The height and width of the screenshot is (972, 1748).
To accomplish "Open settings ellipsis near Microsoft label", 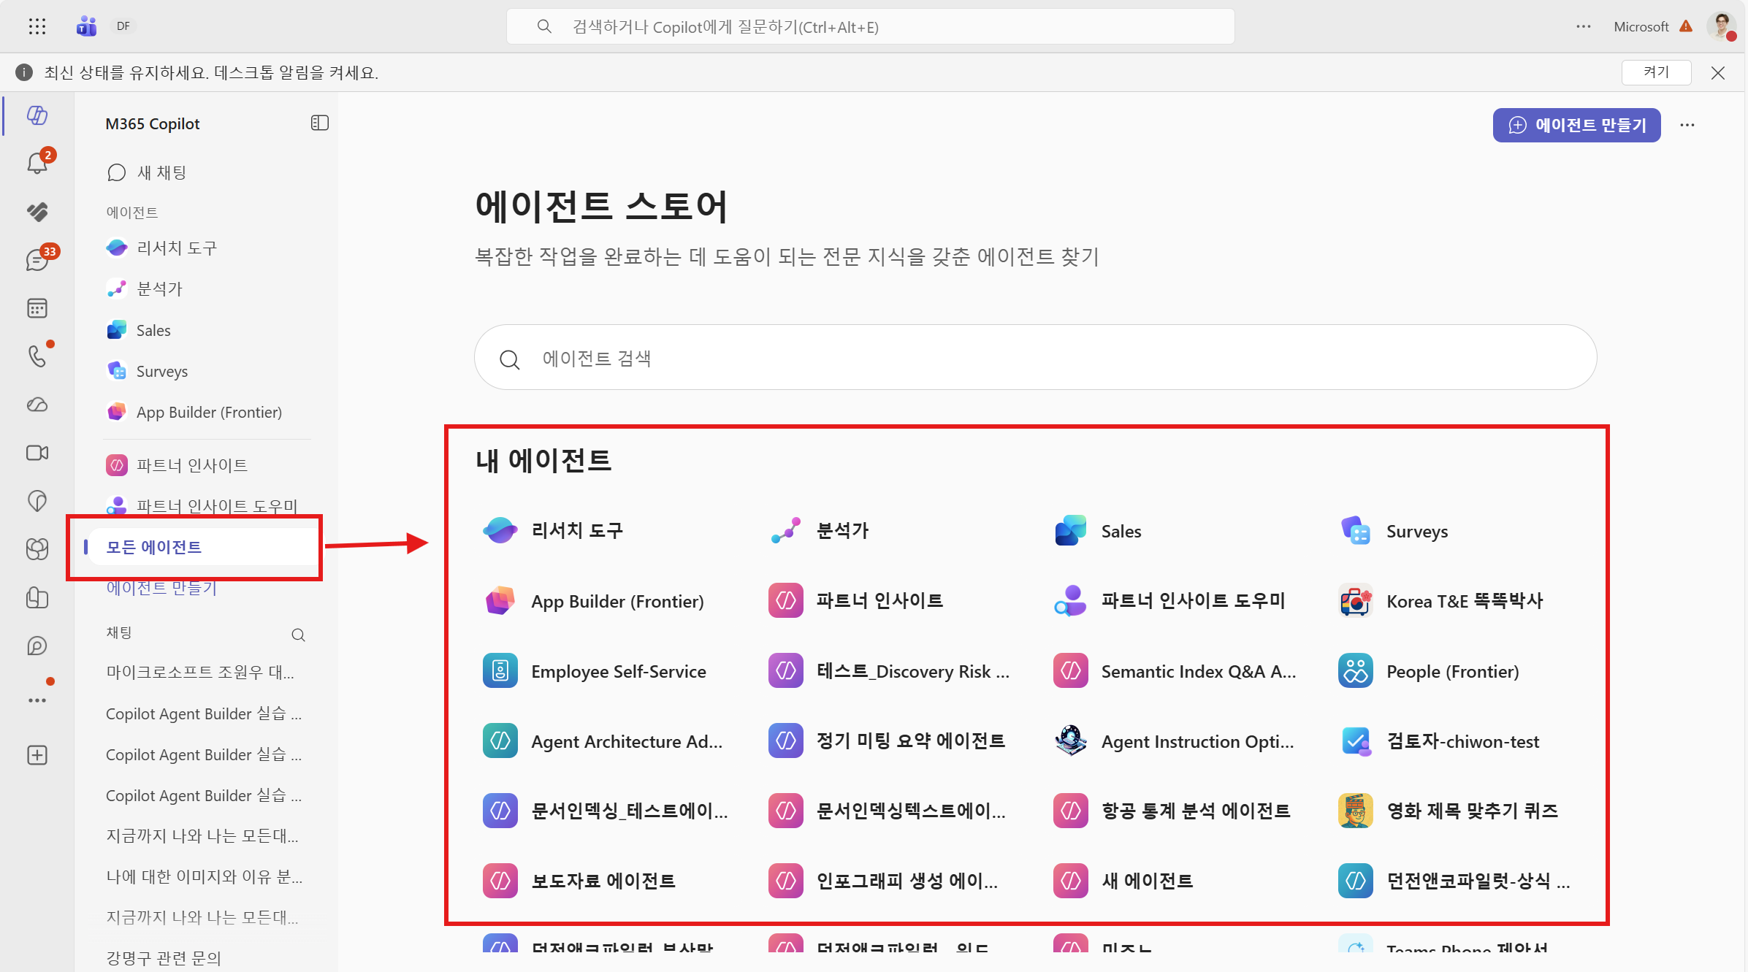I will [x=1584, y=26].
